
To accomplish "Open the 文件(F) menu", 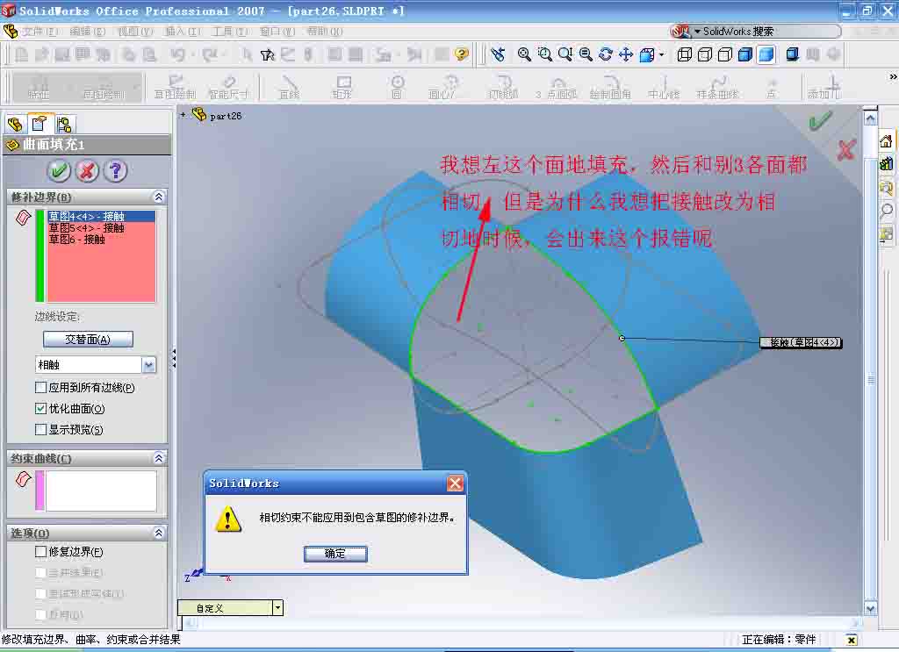I will pos(41,32).
